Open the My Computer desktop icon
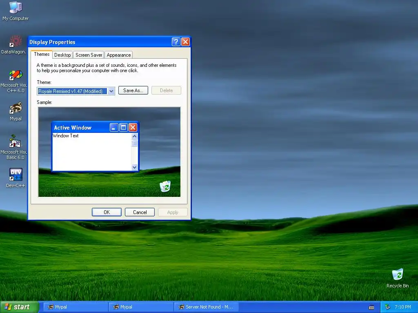Screen dimensions: 418x313 [16, 11]
